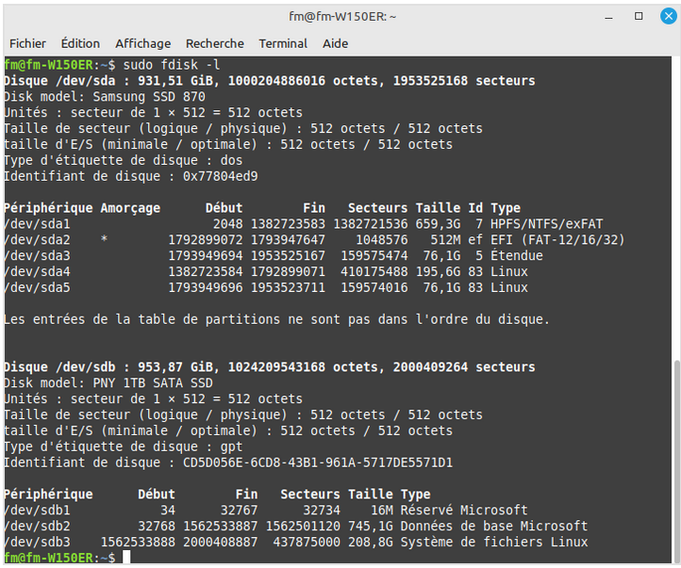Click the command text 'sudo fdisk -l'
The width and height of the screenshot is (681, 568).
(172, 65)
